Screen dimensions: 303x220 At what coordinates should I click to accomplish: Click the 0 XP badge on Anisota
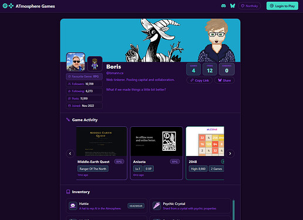[149, 169]
